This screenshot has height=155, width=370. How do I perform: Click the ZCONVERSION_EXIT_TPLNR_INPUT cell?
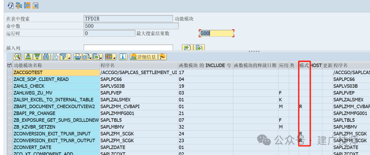(57, 134)
